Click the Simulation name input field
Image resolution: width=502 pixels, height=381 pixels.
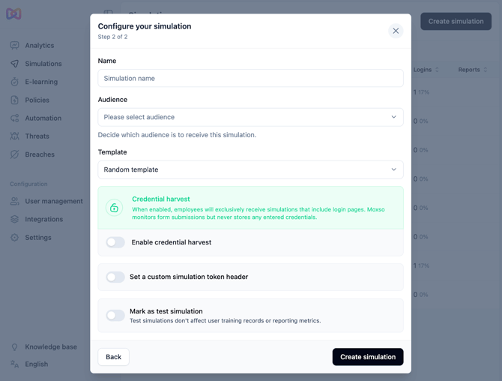[x=250, y=78]
